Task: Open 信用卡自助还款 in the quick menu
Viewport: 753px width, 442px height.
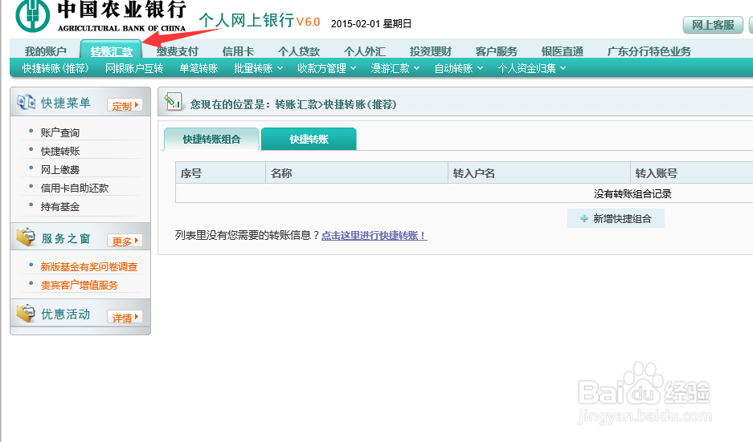Action: pyautogui.click(x=75, y=189)
